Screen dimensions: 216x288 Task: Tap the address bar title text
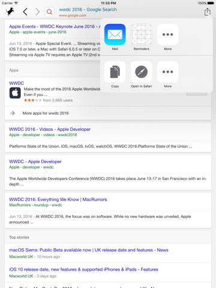coord(88,10)
